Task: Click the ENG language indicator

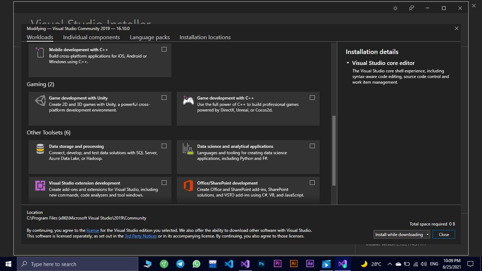Action: coord(434,264)
